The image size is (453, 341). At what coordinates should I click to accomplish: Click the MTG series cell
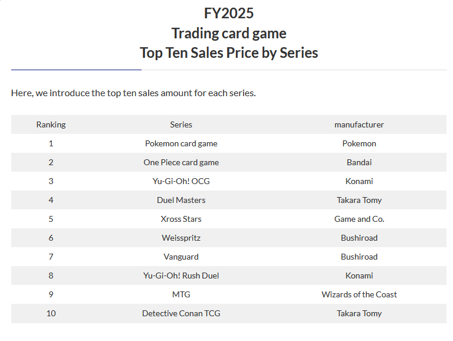(x=181, y=294)
